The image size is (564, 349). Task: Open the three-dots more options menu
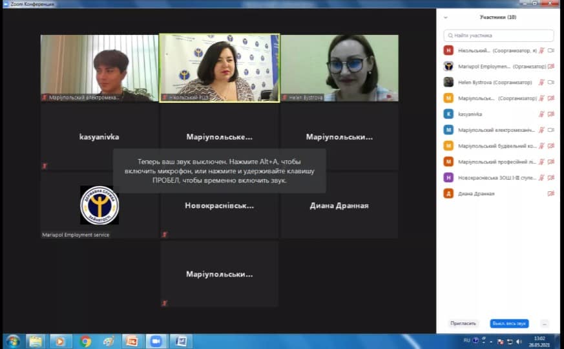pos(545,323)
